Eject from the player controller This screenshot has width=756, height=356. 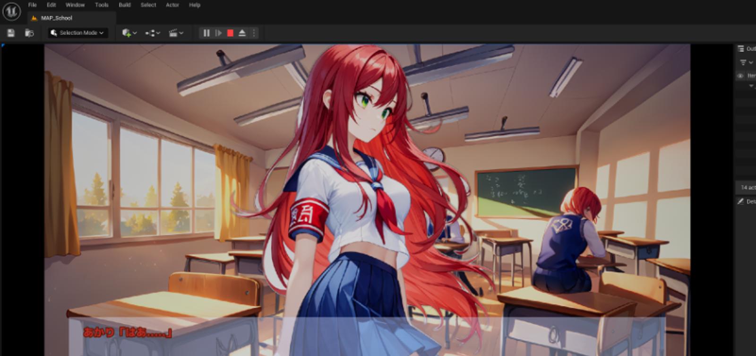[242, 33]
